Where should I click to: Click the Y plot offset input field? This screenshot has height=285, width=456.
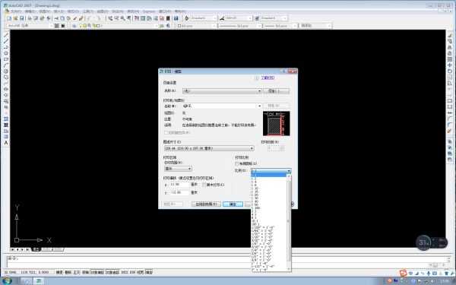pyautogui.click(x=179, y=192)
